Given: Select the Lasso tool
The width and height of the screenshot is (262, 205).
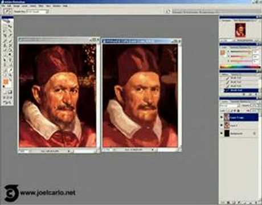Looking at the screenshot, I should click(x=5, y=31).
